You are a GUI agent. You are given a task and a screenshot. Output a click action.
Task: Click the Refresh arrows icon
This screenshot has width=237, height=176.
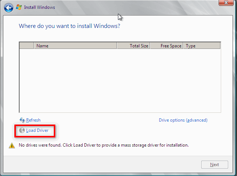click(x=22, y=120)
